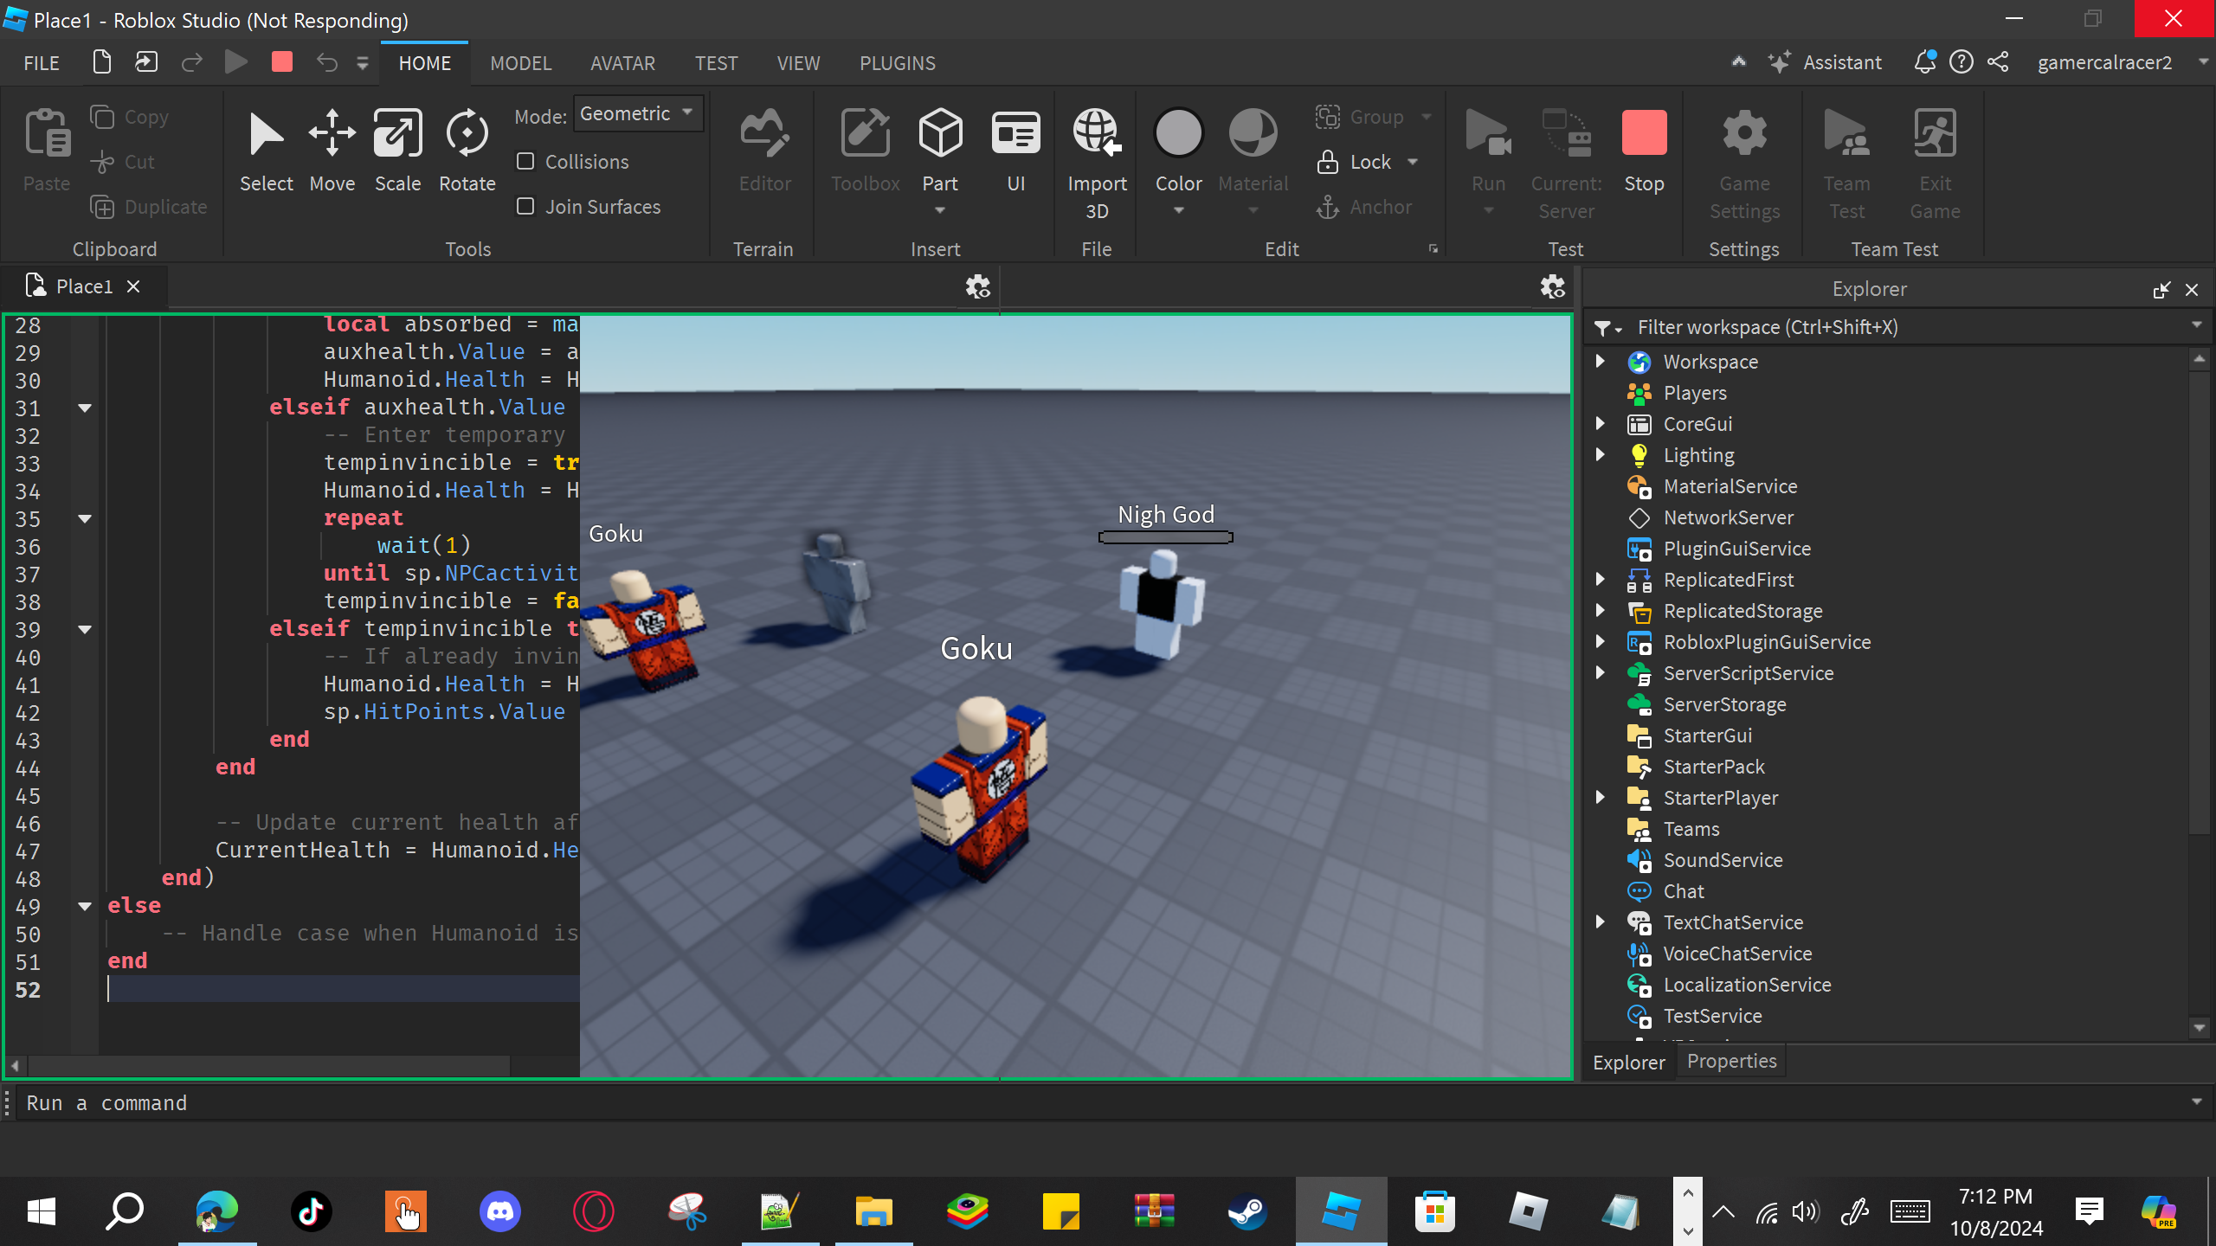Open the FILE menu
Viewport: 2216px width, 1246px height.
42,63
